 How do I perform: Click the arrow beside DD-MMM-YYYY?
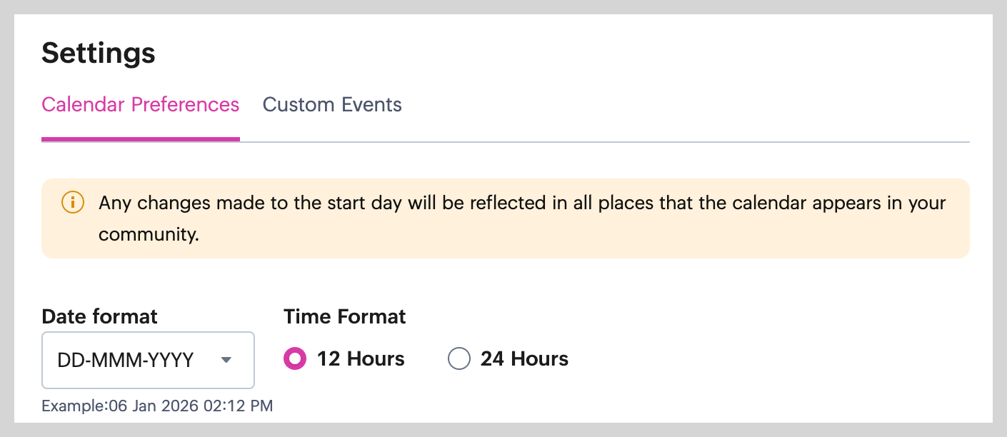coord(226,360)
